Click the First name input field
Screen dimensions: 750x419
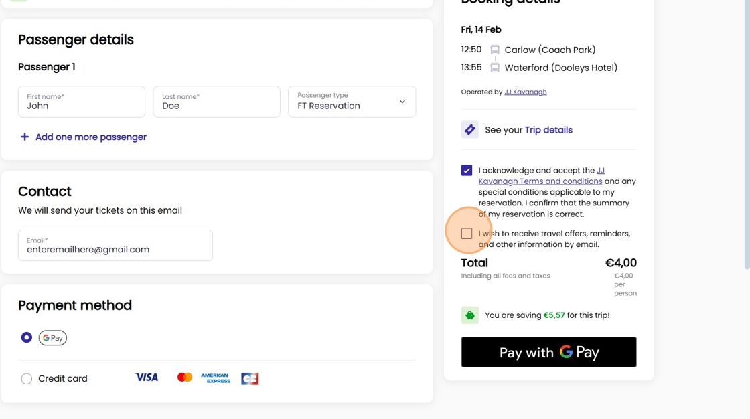pyautogui.click(x=82, y=101)
